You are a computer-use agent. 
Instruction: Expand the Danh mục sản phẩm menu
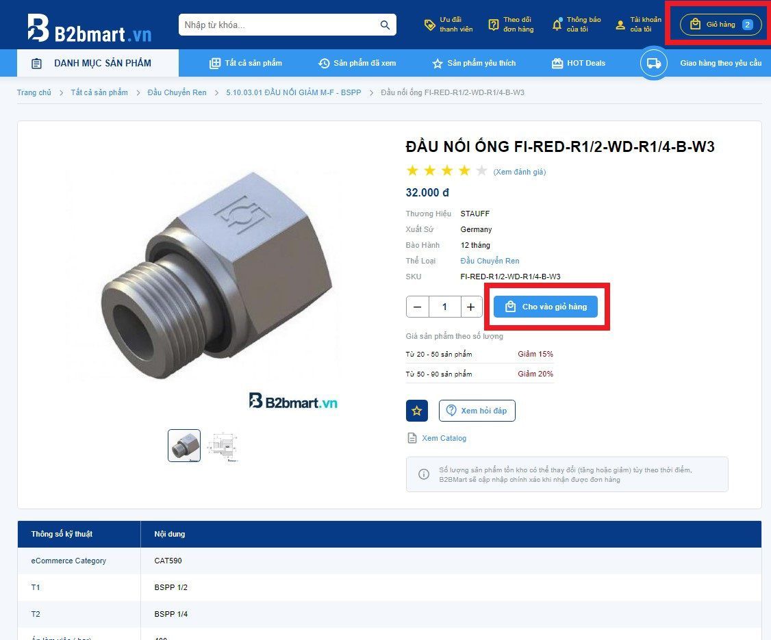[x=98, y=63]
